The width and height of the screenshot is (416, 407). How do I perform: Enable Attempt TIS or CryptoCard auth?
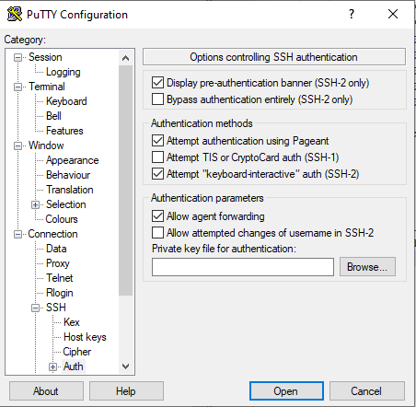(157, 157)
